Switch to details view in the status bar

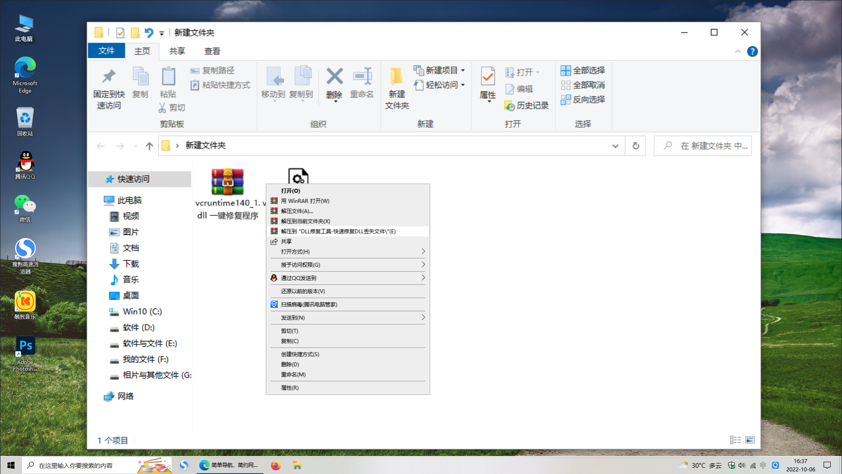tap(735, 440)
